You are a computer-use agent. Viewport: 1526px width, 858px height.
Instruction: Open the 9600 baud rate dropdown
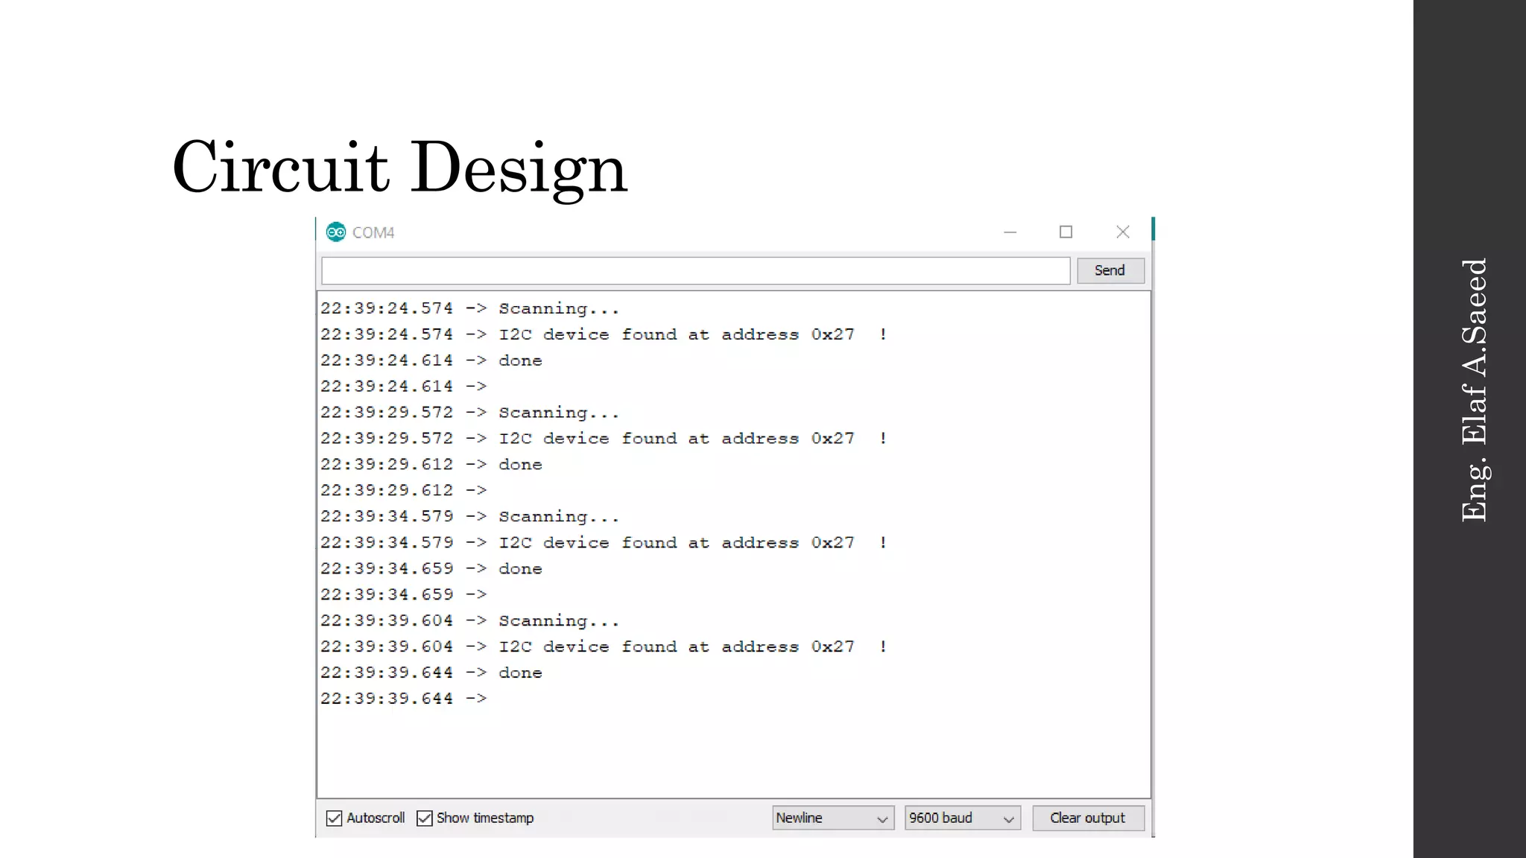point(962,818)
